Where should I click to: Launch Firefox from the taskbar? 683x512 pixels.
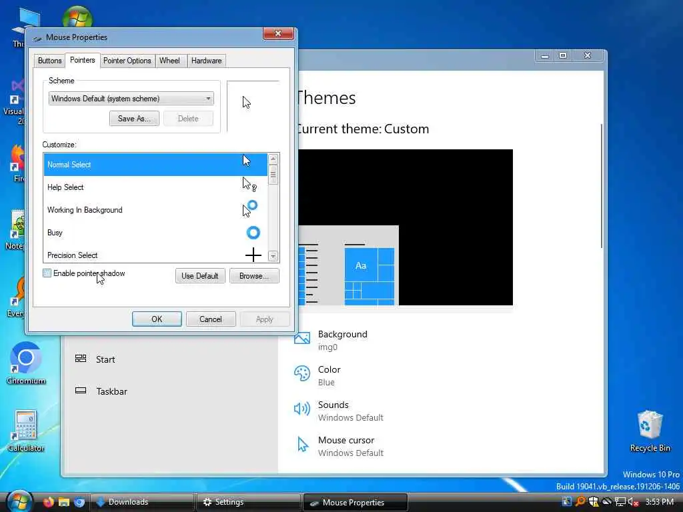click(48, 502)
